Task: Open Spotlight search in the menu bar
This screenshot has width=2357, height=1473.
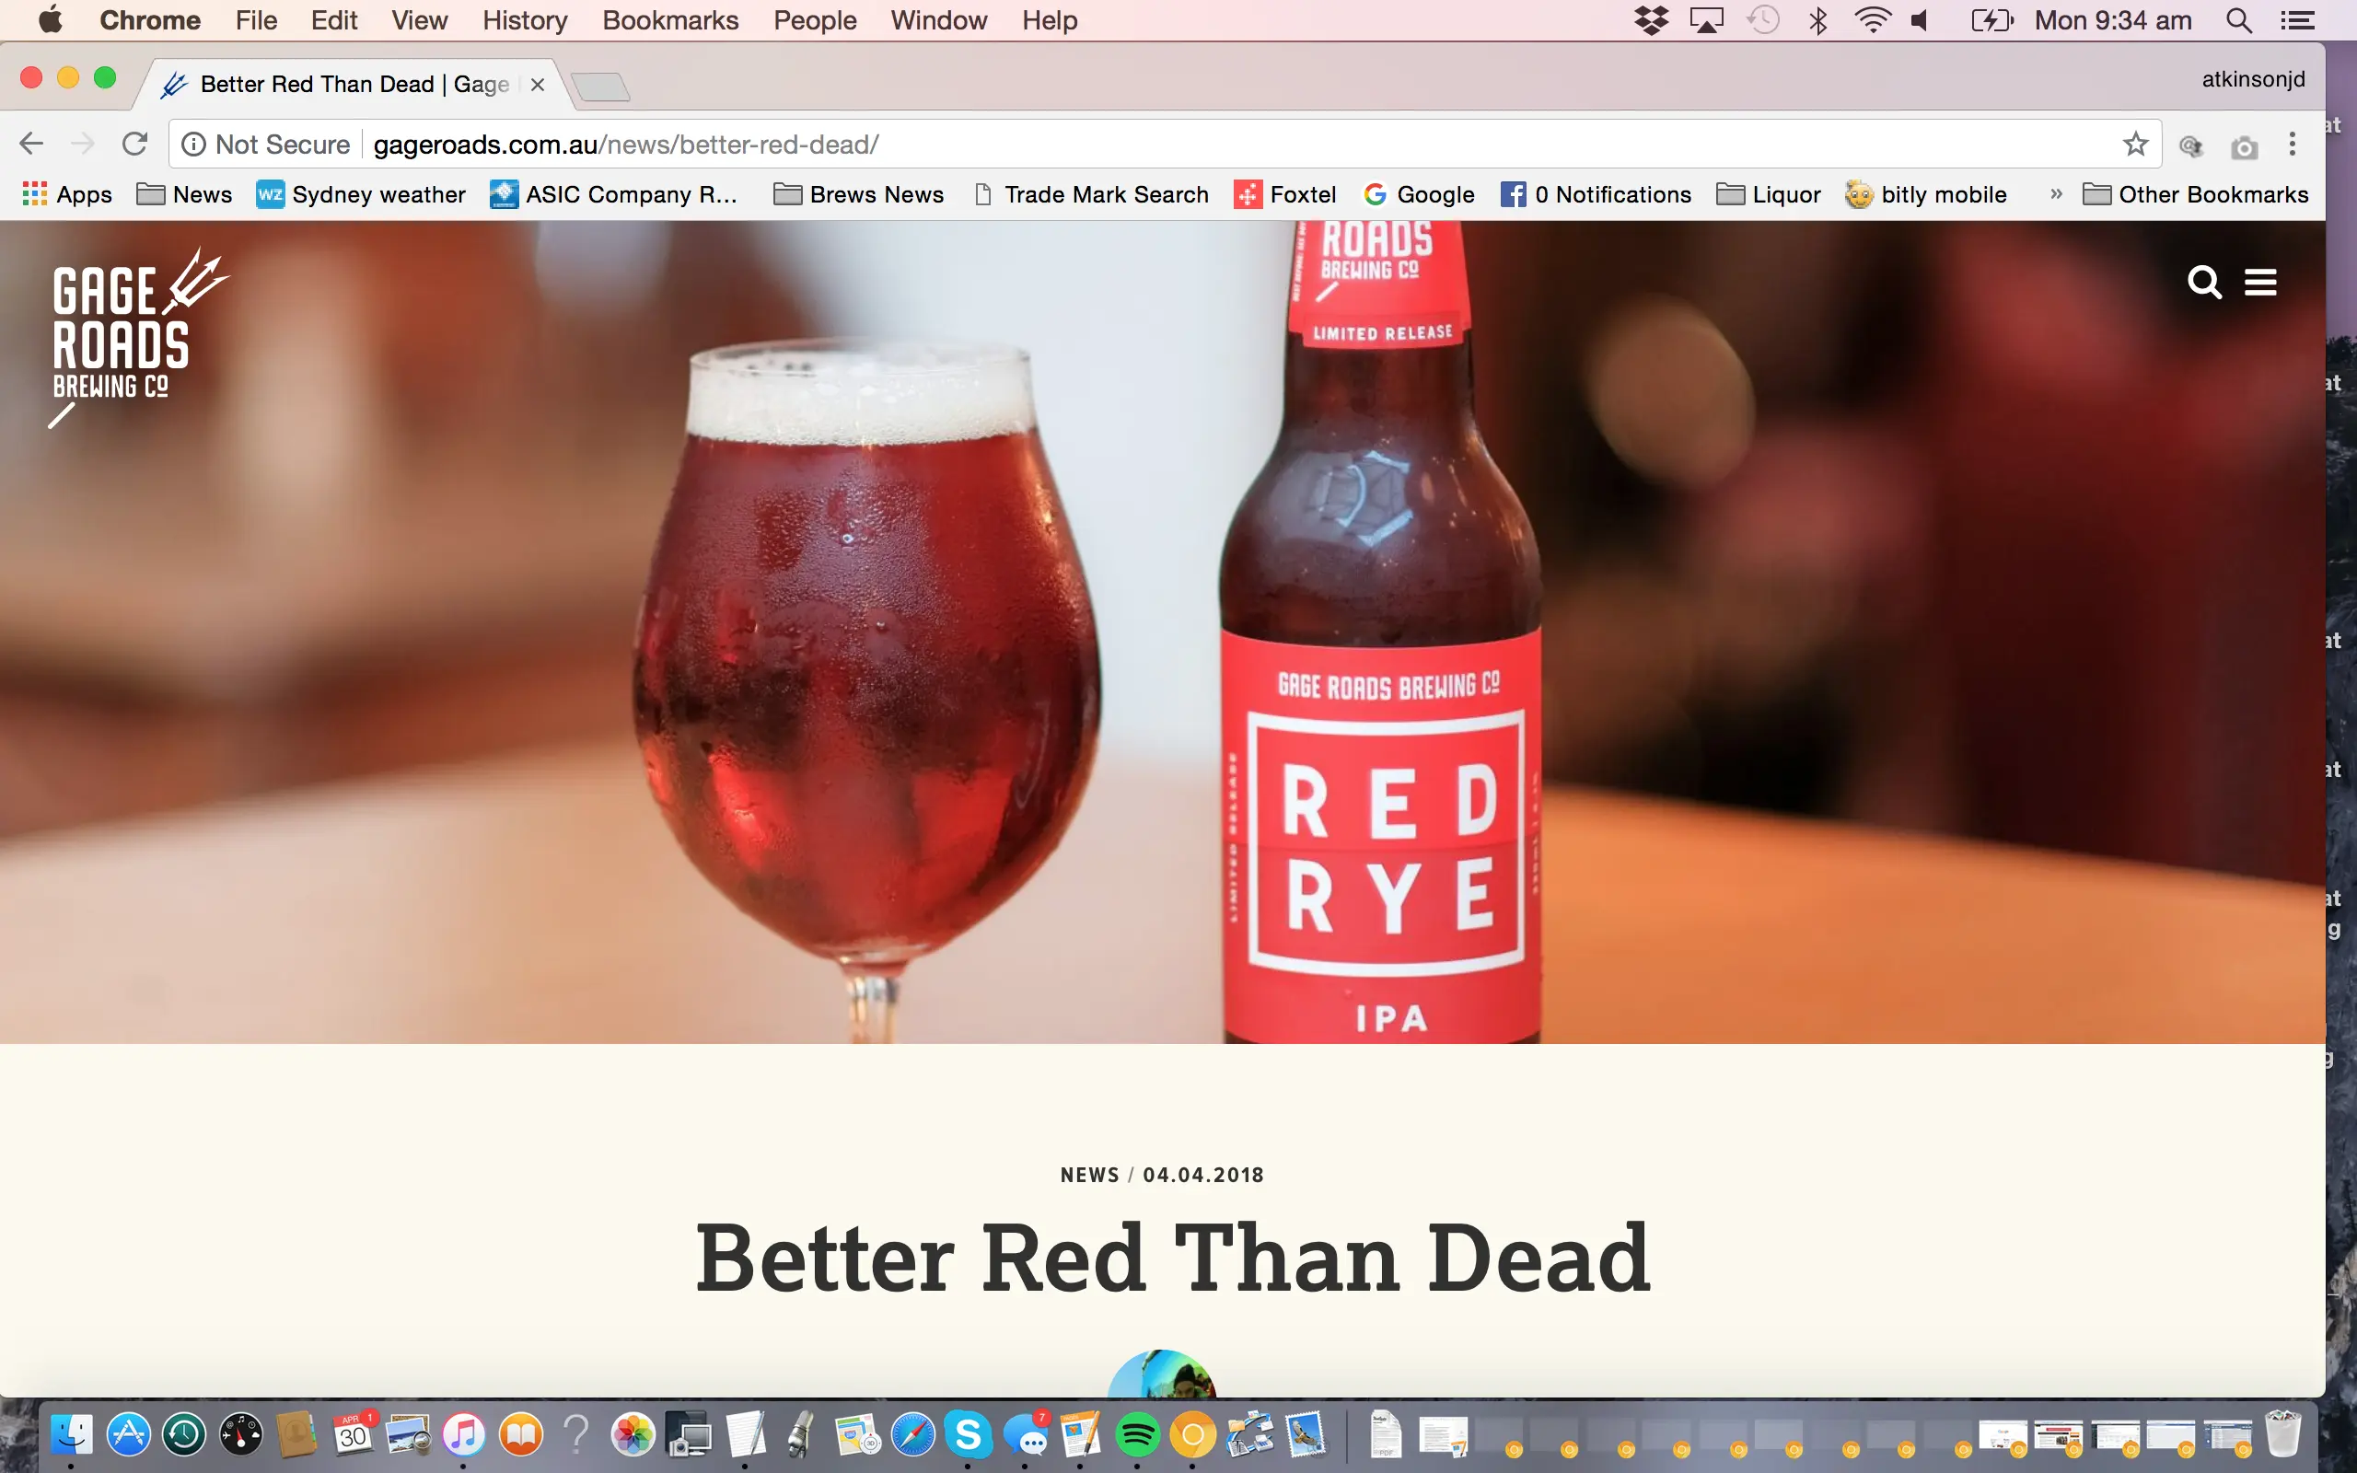Action: (x=2239, y=20)
